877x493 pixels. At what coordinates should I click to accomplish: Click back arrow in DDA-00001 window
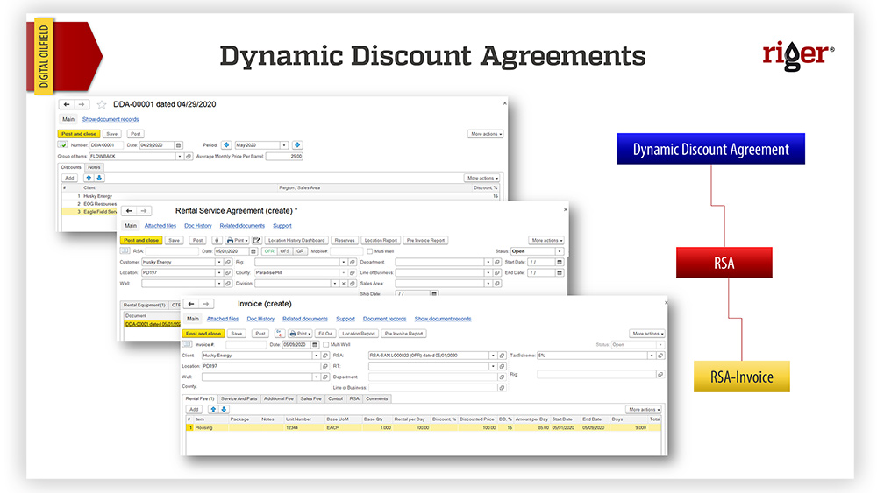[67, 104]
